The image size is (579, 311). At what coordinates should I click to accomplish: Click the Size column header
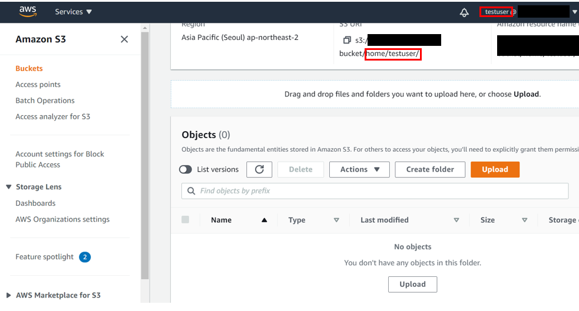pyautogui.click(x=488, y=220)
